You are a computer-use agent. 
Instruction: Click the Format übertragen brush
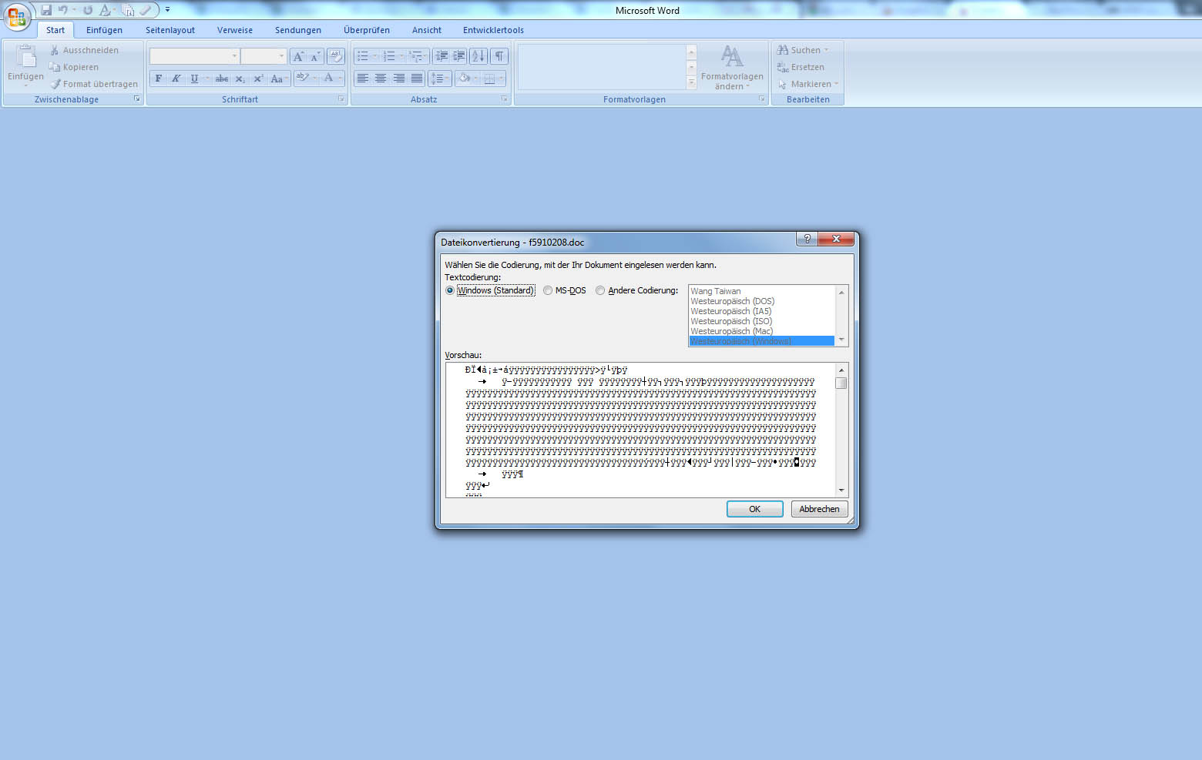click(x=93, y=84)
